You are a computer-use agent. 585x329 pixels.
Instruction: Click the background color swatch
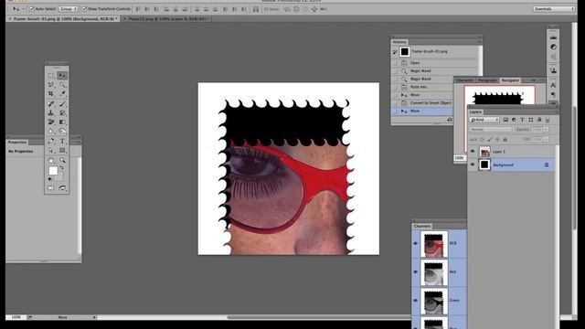point(59,176)
